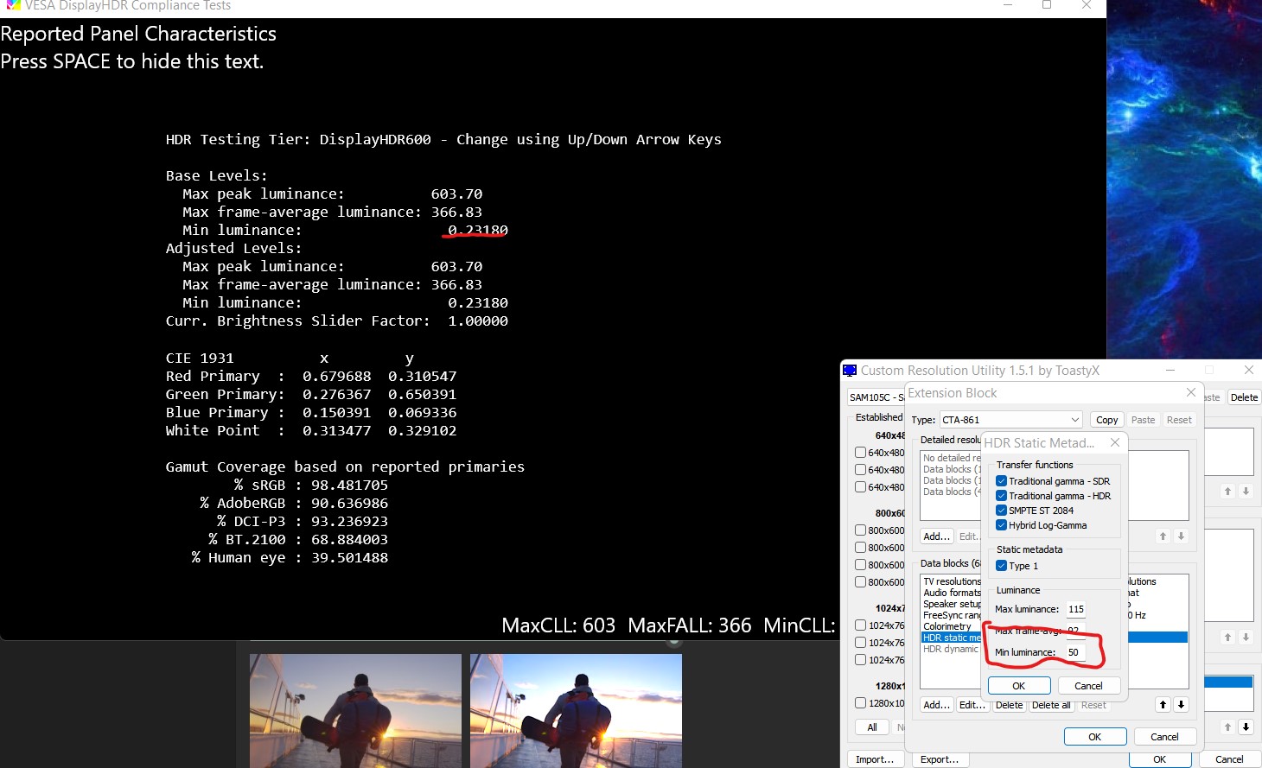Toggle the Hybrid Log-Gamma checkbox
The width and height of the screenshot is (1262, 768).
point(1001,525)
